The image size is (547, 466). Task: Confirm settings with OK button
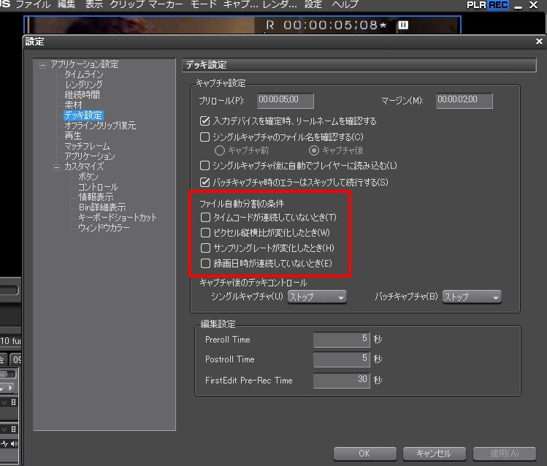[365, 454]
